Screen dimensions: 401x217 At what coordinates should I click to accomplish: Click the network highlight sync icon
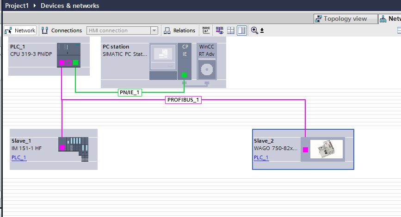pos(219,30)
